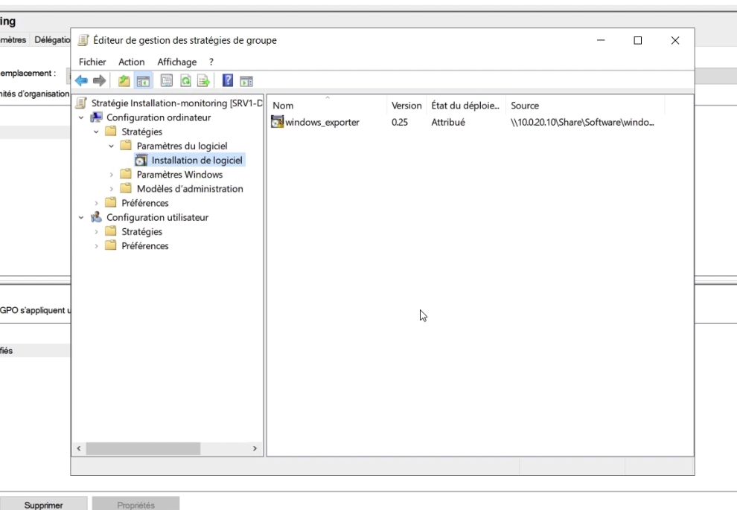Open Help with the blue question mark icon
Screen dimensions: 737x510
click(229, 81)
